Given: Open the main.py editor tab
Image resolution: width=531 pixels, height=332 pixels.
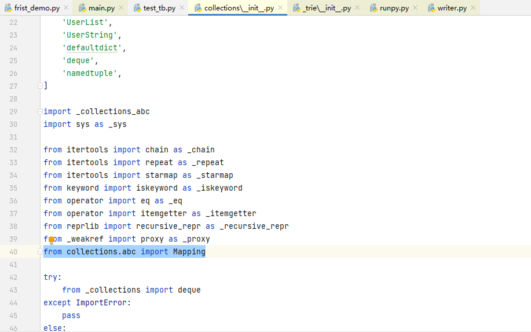Looking at the screenshot, I should (101, 8).
